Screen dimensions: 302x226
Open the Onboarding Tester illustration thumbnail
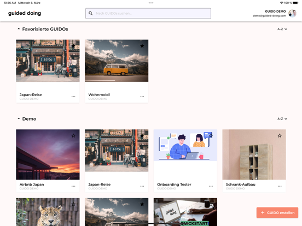coord(185,145)
